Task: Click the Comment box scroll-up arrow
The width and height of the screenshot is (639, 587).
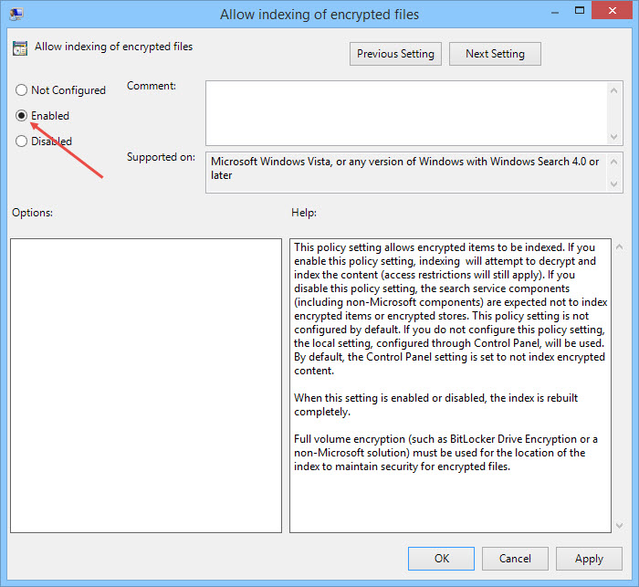Action: [x=614, y=90]
